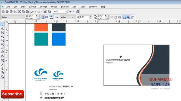Screen dimensions: 181x101
Task: Click inside the nudge offset 0.1 field
Action: click(84, 17)
